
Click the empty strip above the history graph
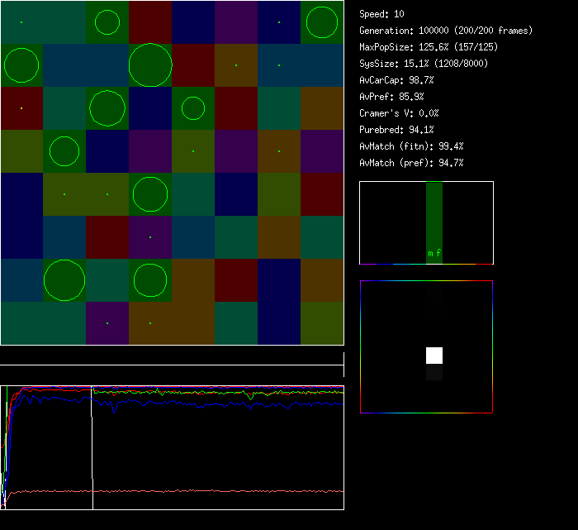172,356
